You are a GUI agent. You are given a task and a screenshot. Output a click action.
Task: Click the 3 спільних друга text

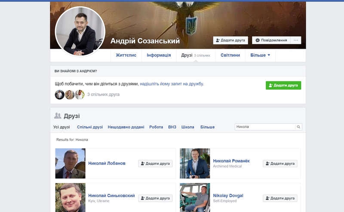point(103,94)
